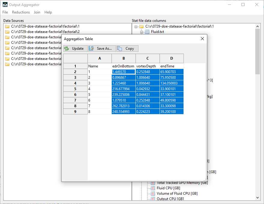Select row header 5
This screenshot has width=264, height=204.
tap(75, 89)
